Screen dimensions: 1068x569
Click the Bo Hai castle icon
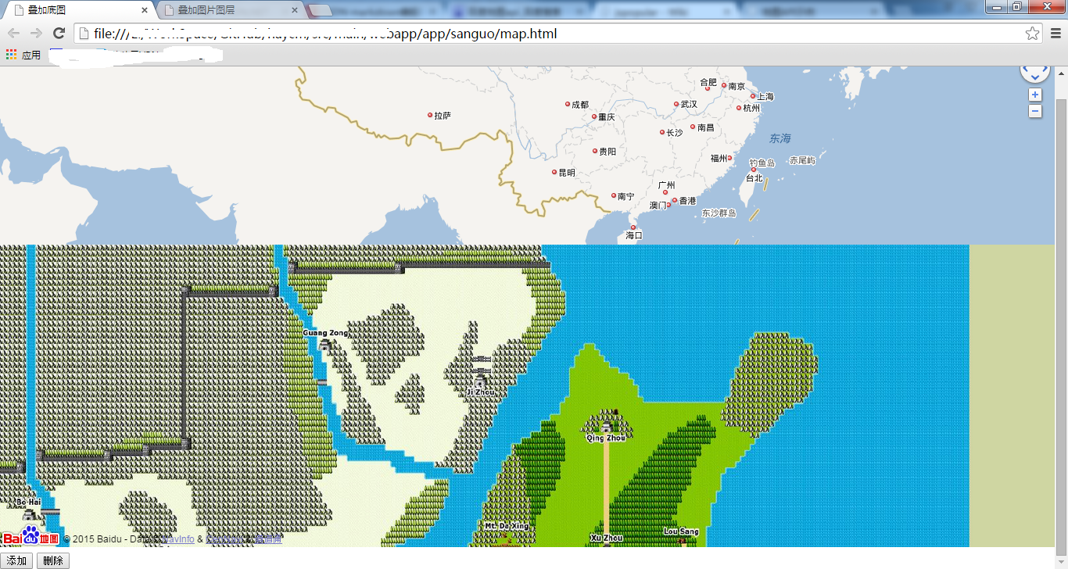(29, 514)
